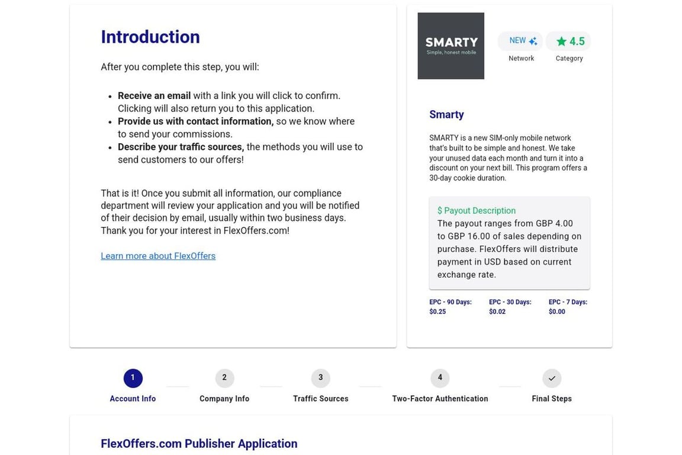This screenshot has width=682, height=455.
Task: Click the Network label under NEW badge
Action: [521, 58]
